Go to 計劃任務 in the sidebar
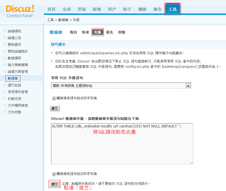This screenshot has height=191, width=226. 14,99
